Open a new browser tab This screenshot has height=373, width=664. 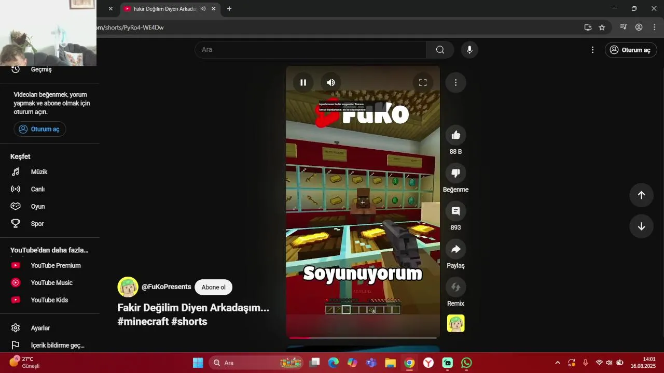tap(229, 9)
